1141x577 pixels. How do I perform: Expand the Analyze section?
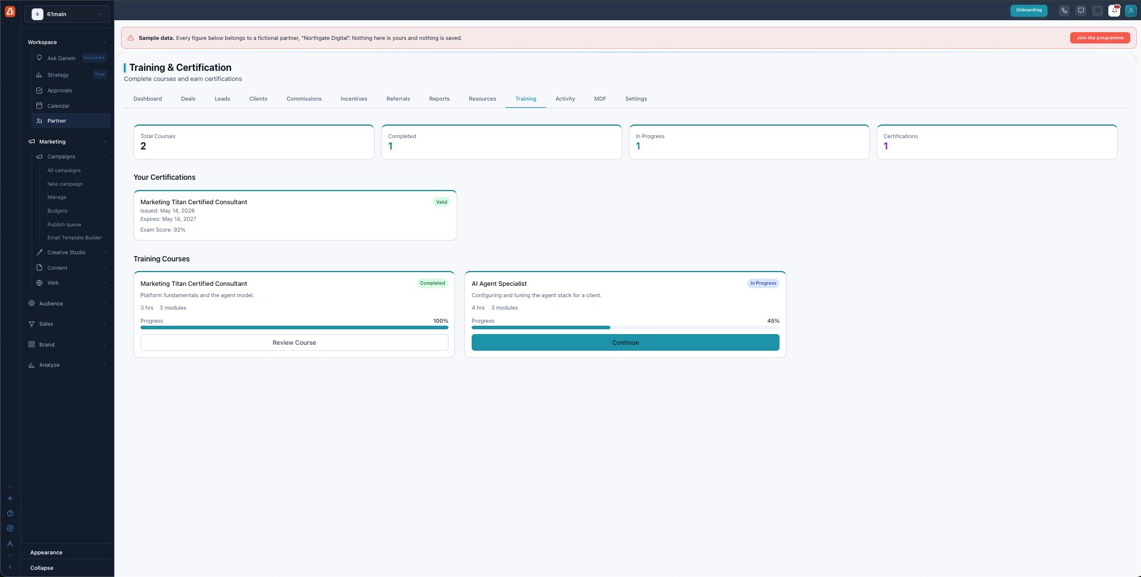pyautogui.click(x=105, y=365)
